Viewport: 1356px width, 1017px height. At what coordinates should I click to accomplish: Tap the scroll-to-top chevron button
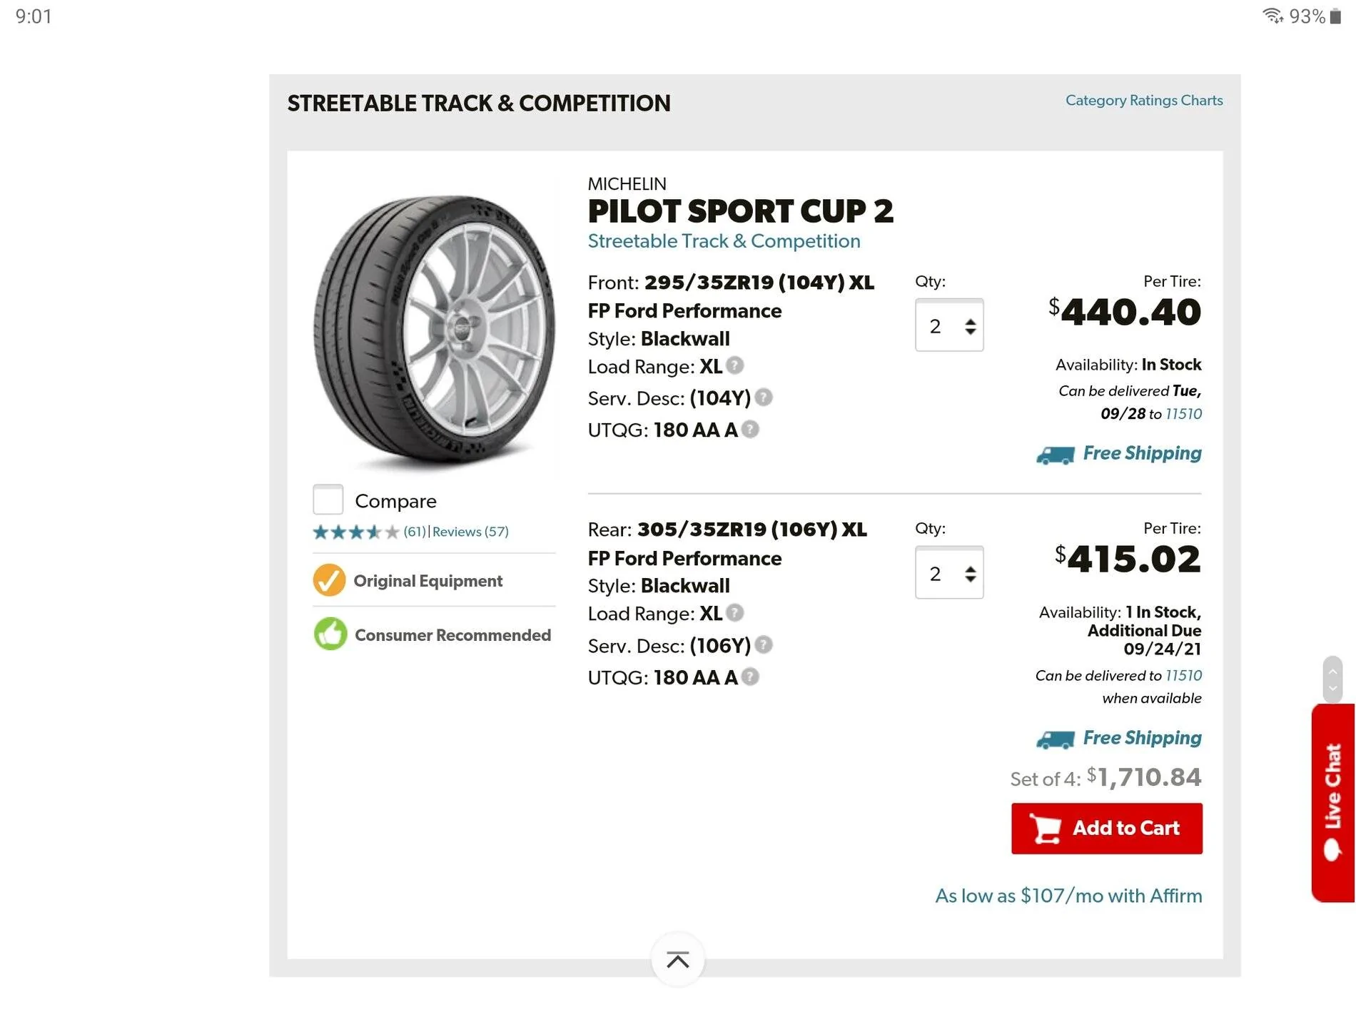(x=677, y=959)
